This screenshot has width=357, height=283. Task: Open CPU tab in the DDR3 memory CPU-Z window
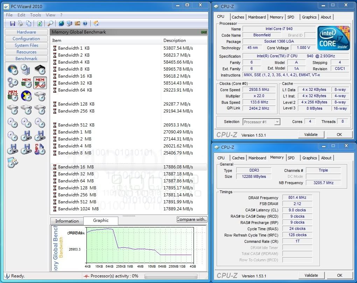click(x=221, y=158)
